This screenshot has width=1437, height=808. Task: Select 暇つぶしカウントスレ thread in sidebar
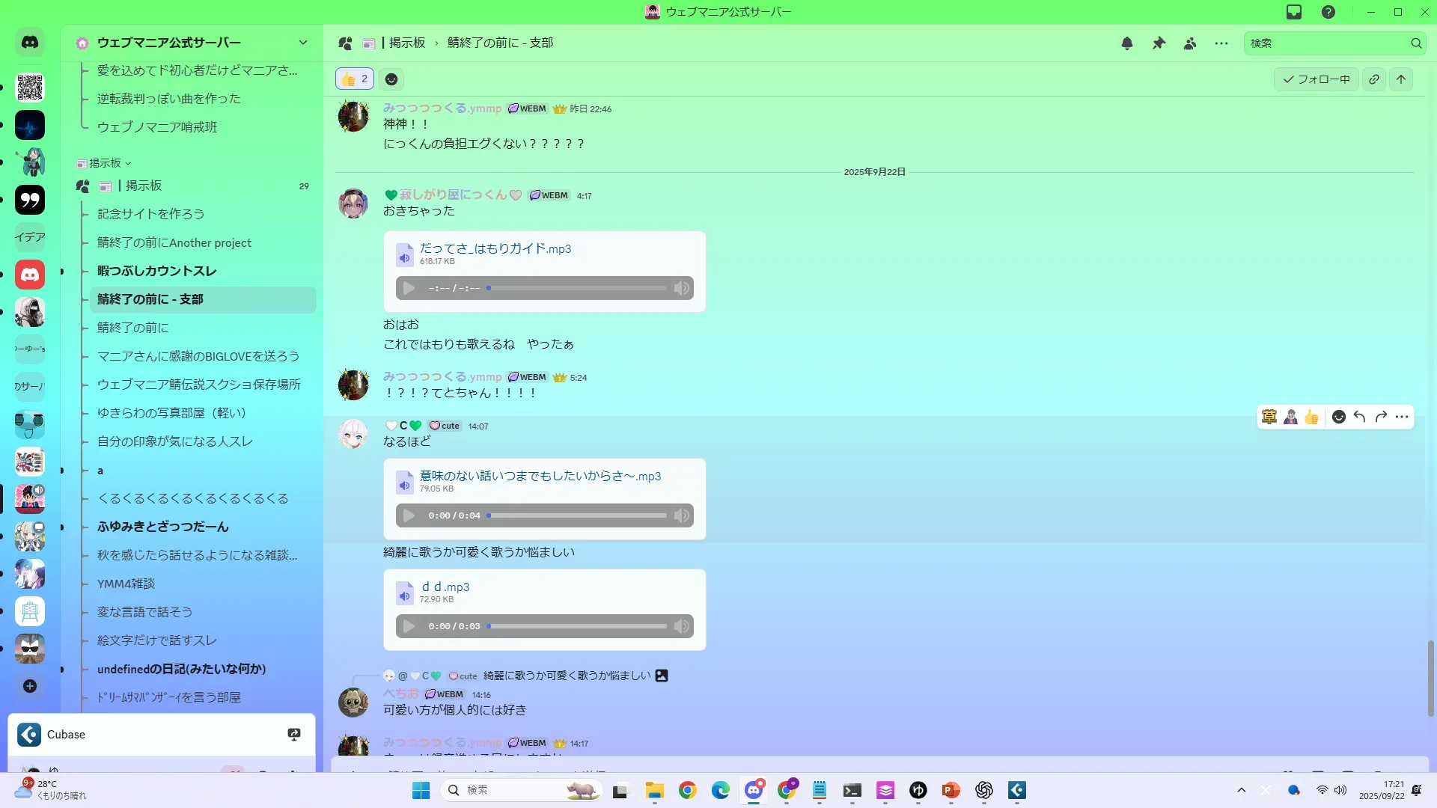(156, 271)
